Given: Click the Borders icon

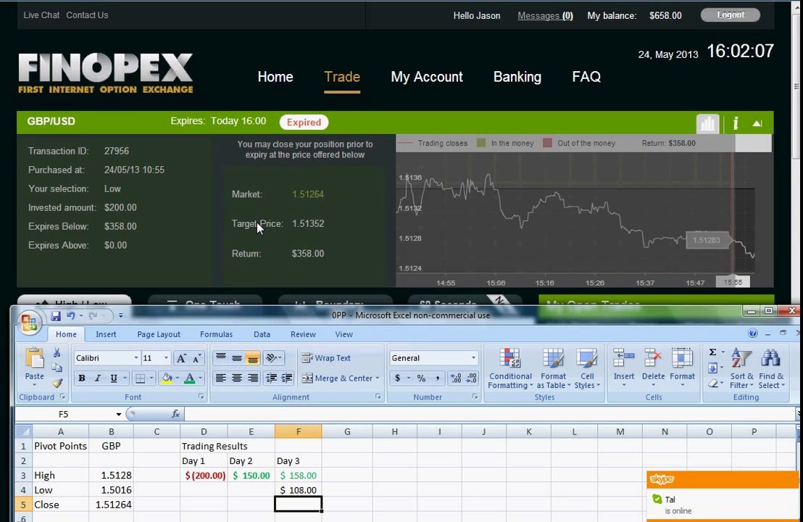Looking at the screenshot, I should click(140, 378).
